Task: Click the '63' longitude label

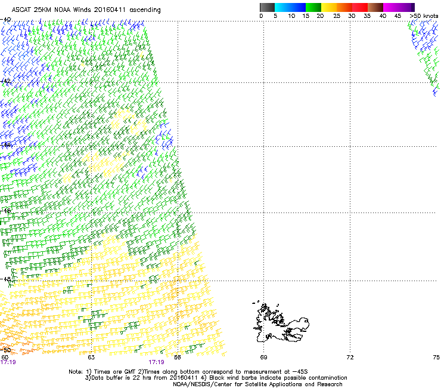Action: 91,358
